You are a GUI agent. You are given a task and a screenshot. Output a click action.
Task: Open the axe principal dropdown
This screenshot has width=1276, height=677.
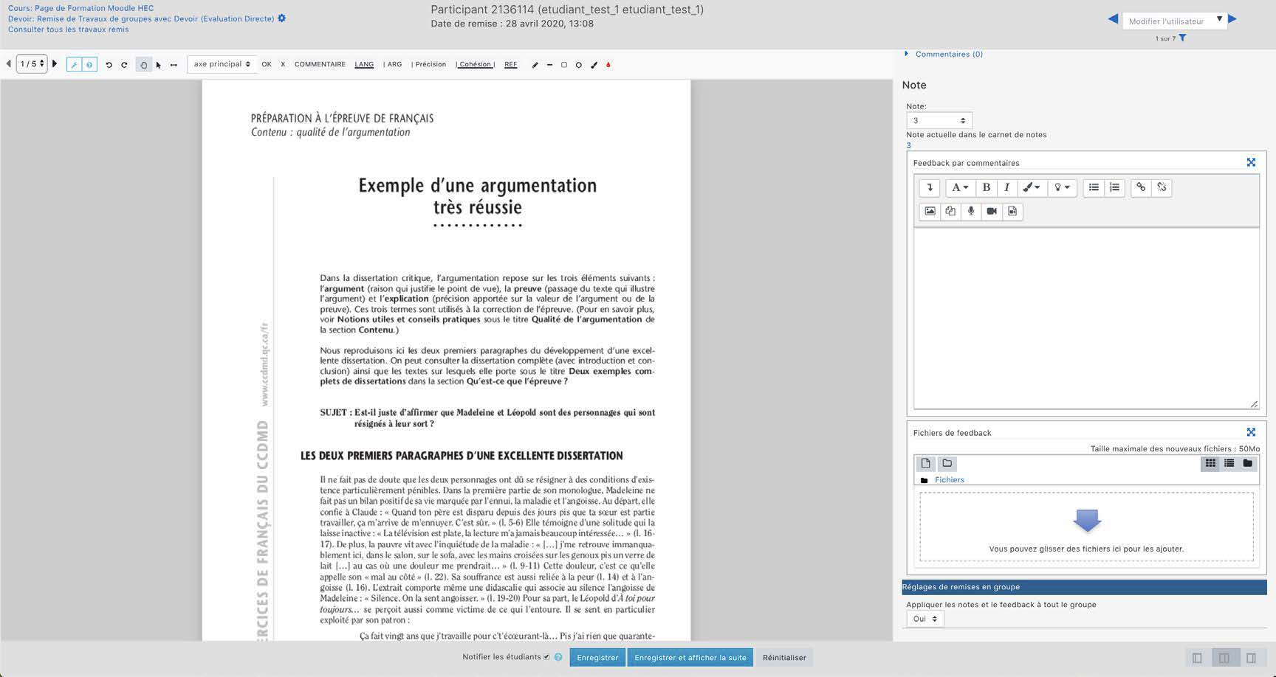click(x=222, y=64)
